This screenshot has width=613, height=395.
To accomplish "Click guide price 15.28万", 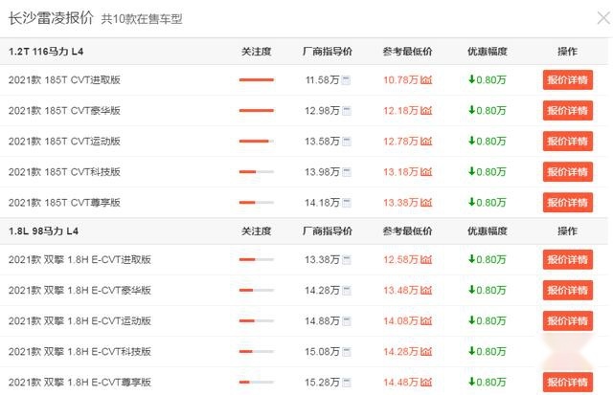I will click(x=322, y=383).
